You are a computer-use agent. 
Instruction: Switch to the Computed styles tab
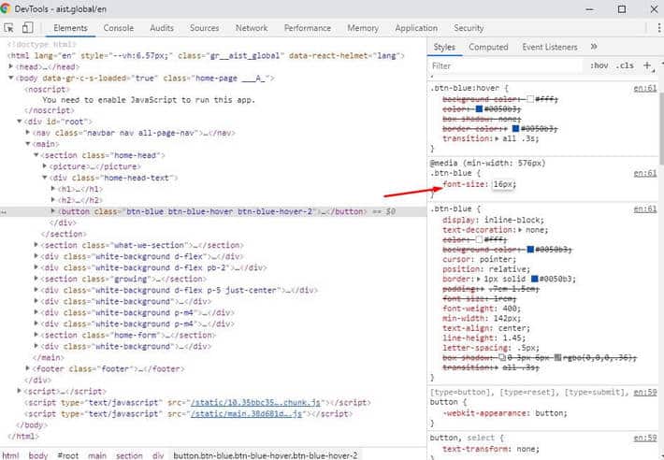coord(488,47)
